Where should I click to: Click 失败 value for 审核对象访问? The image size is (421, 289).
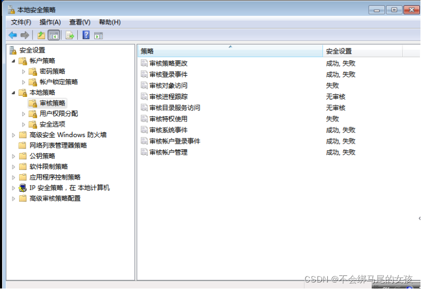pos(332,85)
